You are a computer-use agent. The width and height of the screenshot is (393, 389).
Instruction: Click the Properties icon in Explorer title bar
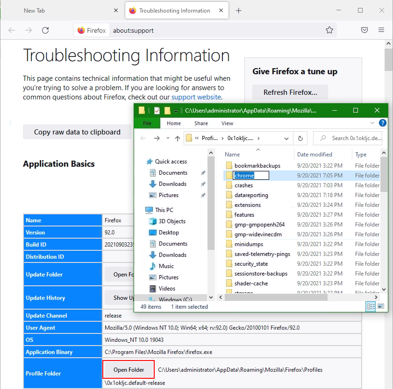[157, 111]
